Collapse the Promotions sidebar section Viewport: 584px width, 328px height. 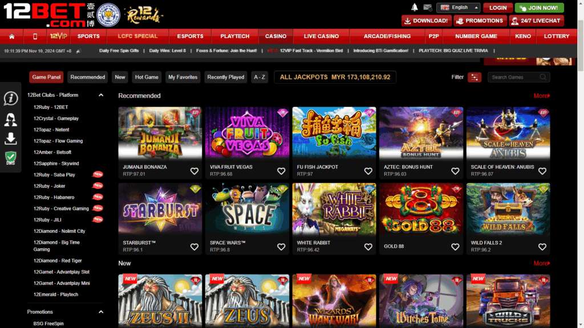click(101, 312)
